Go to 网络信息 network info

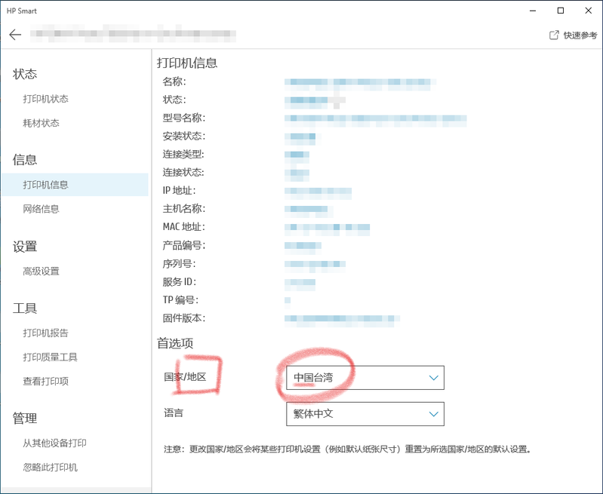(41, 209)
